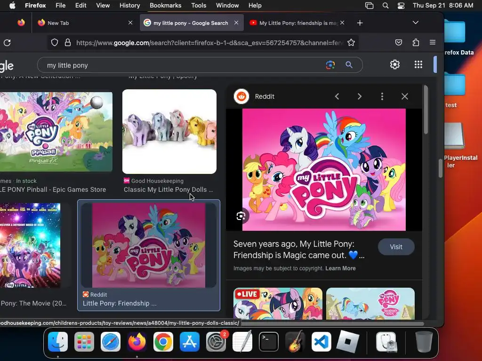482x361 pixels.
Task: Open the Trash in the Dock
Action: [424, 342]
